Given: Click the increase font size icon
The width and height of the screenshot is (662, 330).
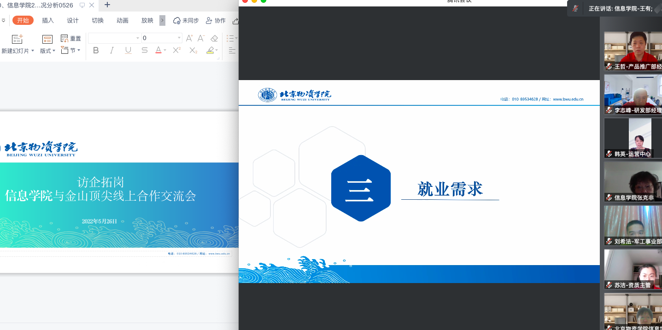Looking at the screenshot, I should tap(189, 38).
